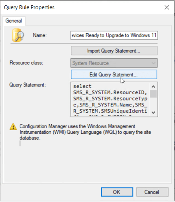Click the "Name:" label
The image size is (175, 202).
40,36
